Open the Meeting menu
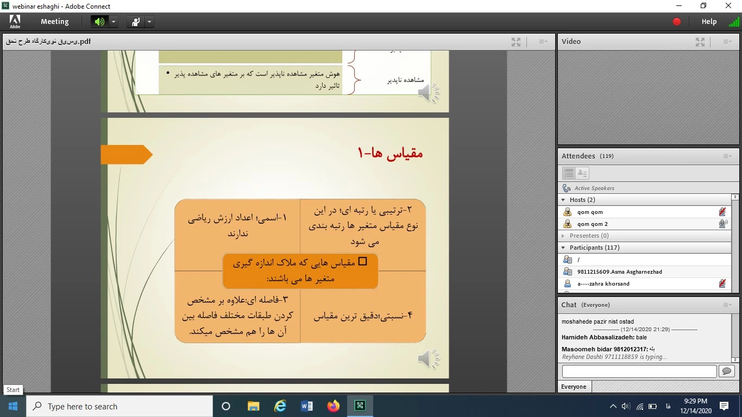This screenshot has height=417, width=742. (x=54, y=22)
